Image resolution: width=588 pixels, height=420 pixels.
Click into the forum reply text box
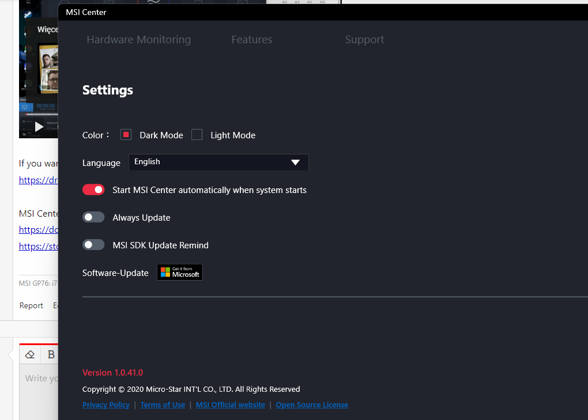point(39,392)
